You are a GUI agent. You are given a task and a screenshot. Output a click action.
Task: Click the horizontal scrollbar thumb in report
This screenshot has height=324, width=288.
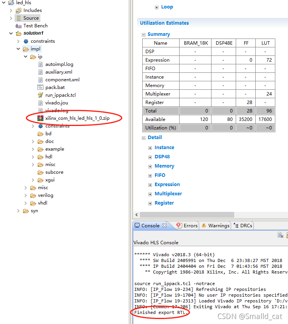tap(187, 215)
